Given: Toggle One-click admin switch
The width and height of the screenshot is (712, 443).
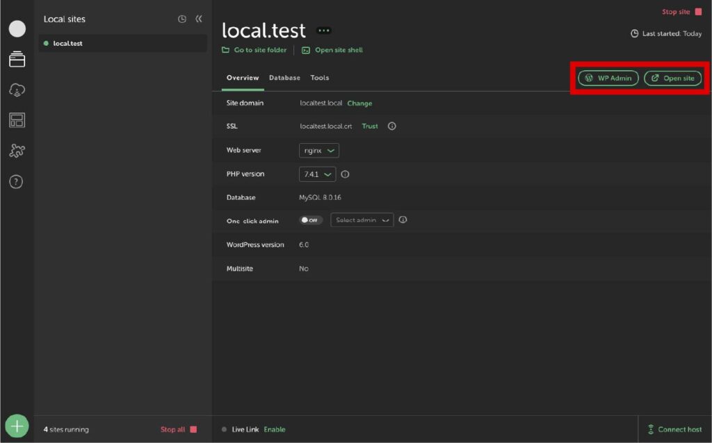Looking at the screenshot, I should click(x=311, y=220).
